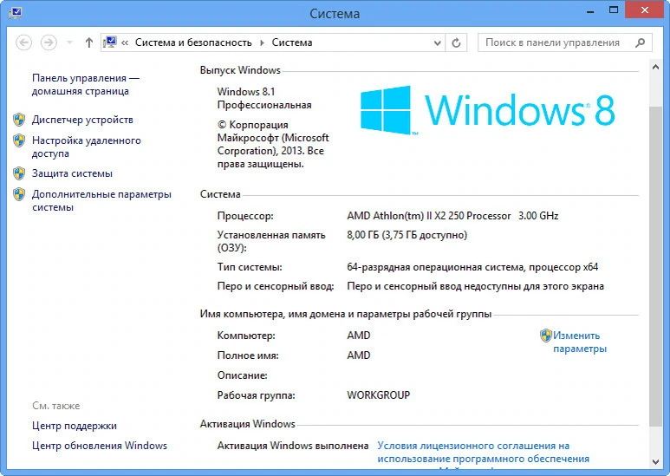Open Настройка удаленного доступа
This screenshot has width=670, height=476.
click(x=87, y=147)
